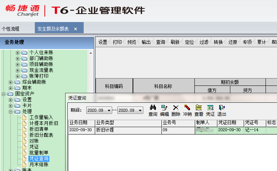Viewport: 277px width, 171px height.
Task: Open the start period 2020.09 dropdown
Action: 109,110
